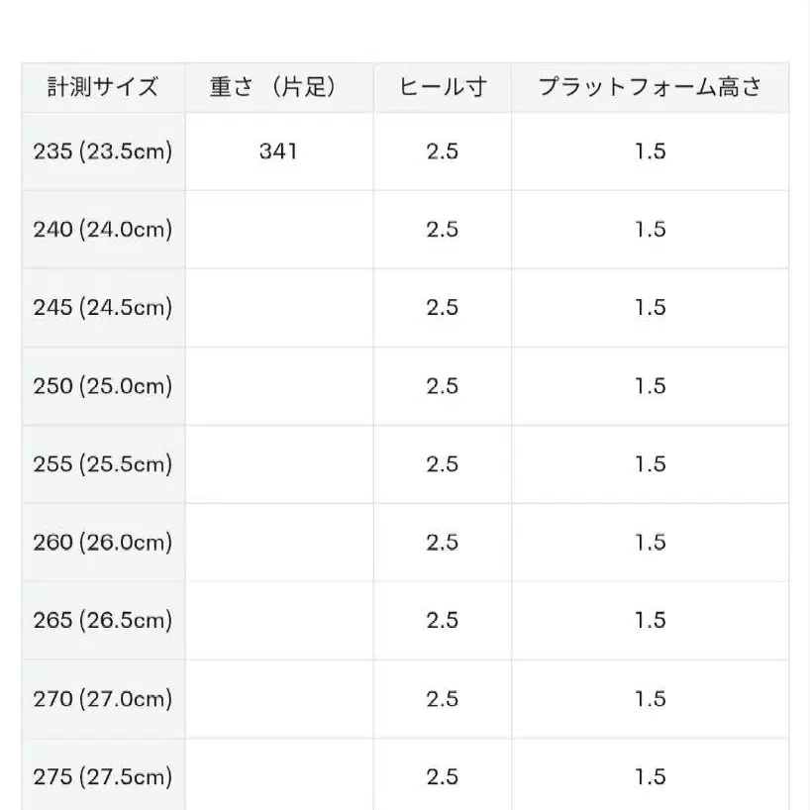
Task: Select the 260 (26.0cm) size cell
Action: pyautogui.click(x=103, y=542)
